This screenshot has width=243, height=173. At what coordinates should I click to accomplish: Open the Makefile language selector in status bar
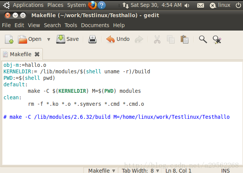pos(102,171)
